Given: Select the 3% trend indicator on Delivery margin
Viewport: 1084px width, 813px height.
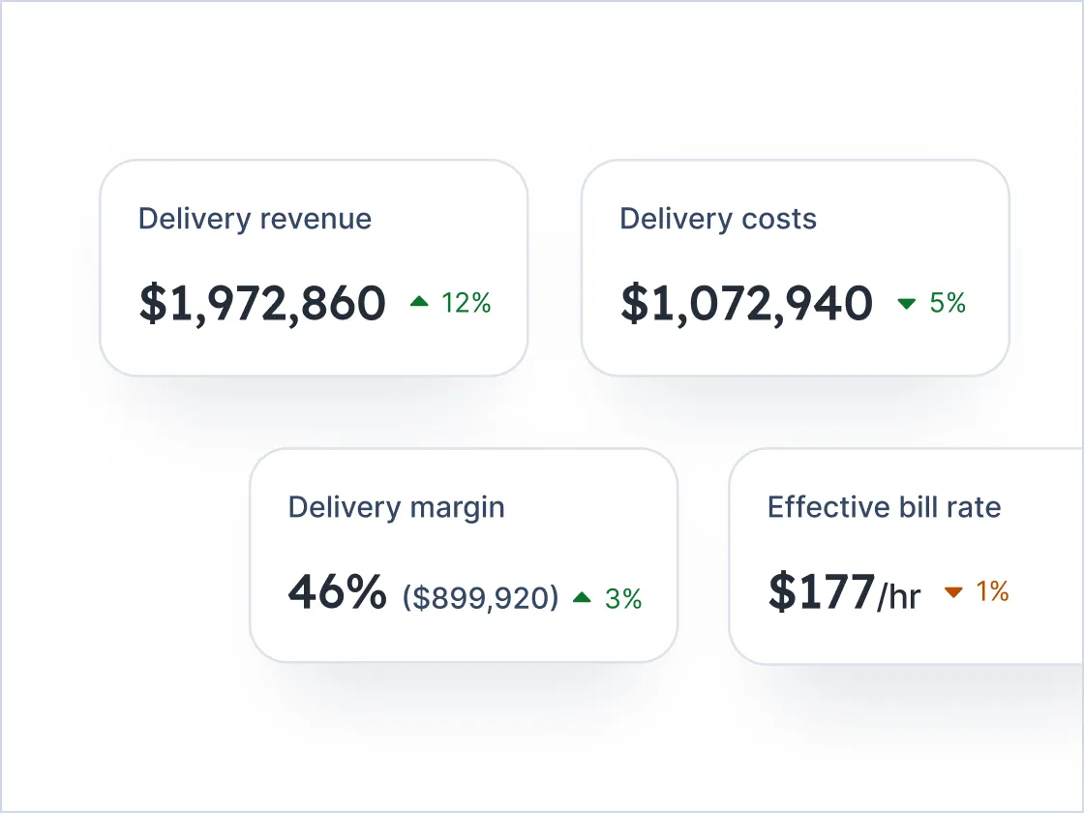Looking at the screenshot, I should (x=623, y=600).
